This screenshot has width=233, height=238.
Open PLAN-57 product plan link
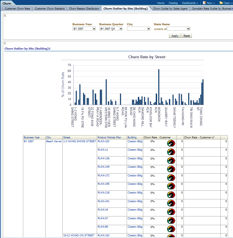coord(103,218)
